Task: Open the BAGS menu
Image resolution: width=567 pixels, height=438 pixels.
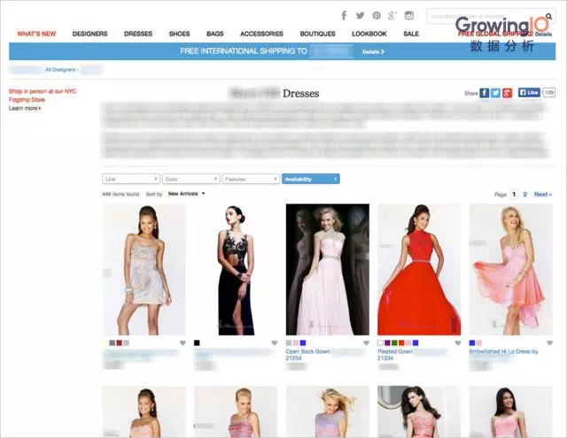Action: [214, 34]
